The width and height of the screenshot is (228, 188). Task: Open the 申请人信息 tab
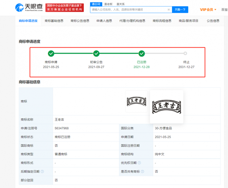[x=104, y=21]
